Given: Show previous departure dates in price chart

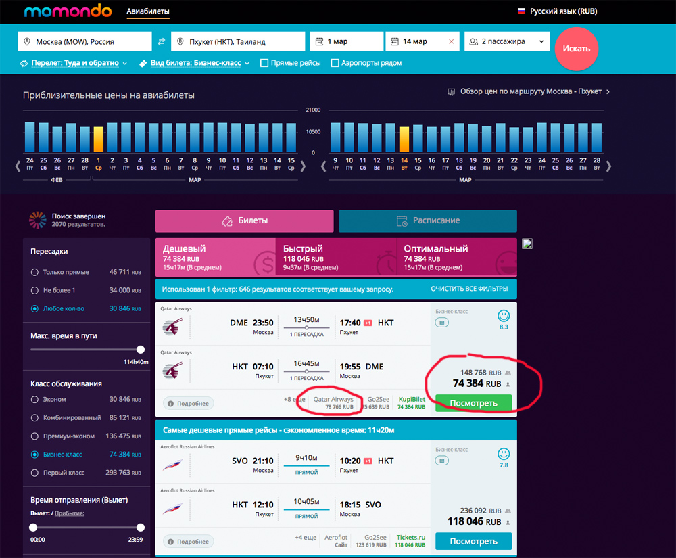Looking at the screenshot, I should point(18,166).
